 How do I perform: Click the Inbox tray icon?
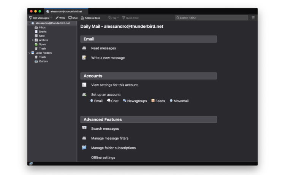click(36, 27)
